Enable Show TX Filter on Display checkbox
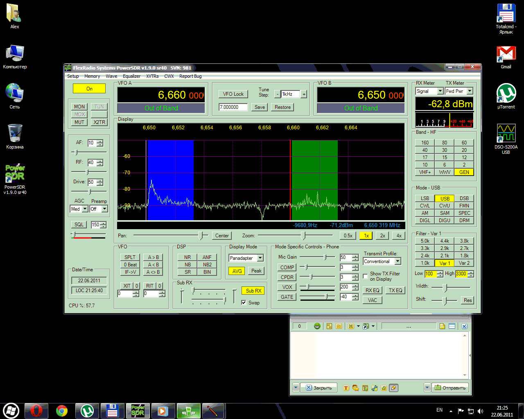Screen dimensions: 524x419 365,277
